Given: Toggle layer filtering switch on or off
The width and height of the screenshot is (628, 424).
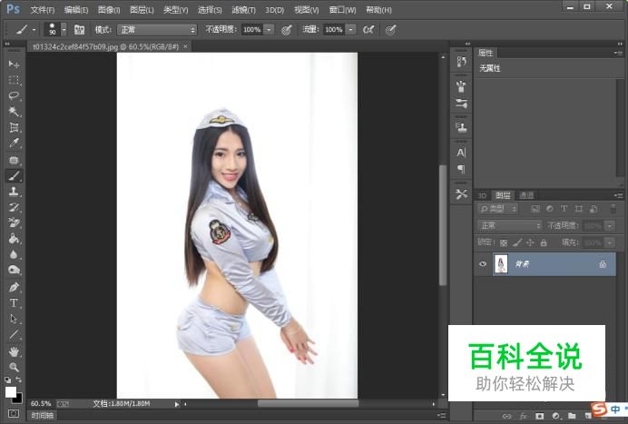Looking at the screenshot, I should coord(613,209).
